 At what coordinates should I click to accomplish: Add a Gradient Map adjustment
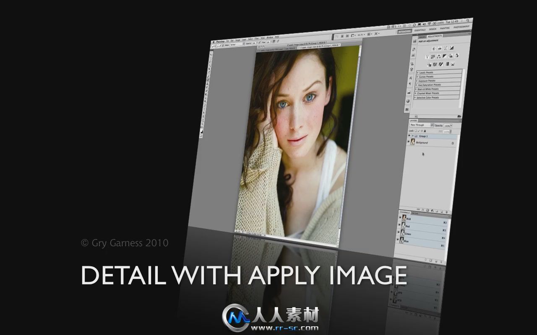point(447,64)
